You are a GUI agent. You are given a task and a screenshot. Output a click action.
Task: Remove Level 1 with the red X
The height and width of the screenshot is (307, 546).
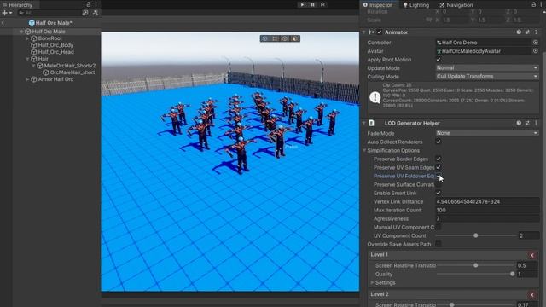(532, 255)
